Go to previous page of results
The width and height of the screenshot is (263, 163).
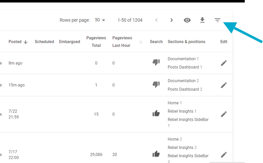pyautogui.click(x=156, y=20)
